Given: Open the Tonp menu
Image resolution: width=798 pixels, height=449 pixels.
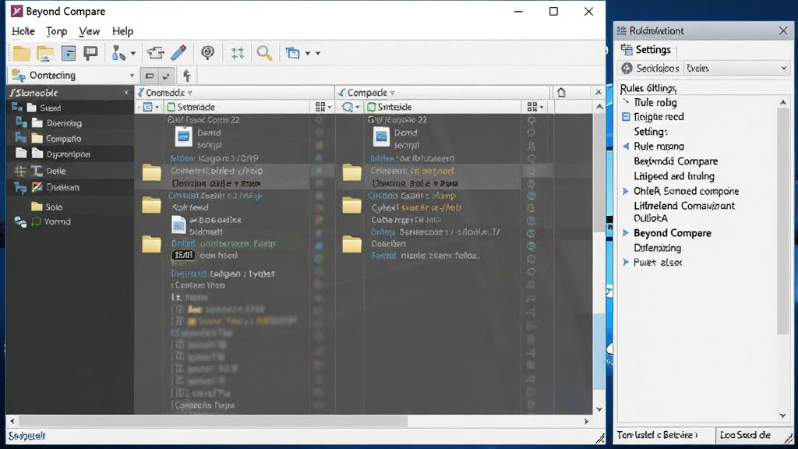Looking at the screenshot, I should (x=56, y=31).
